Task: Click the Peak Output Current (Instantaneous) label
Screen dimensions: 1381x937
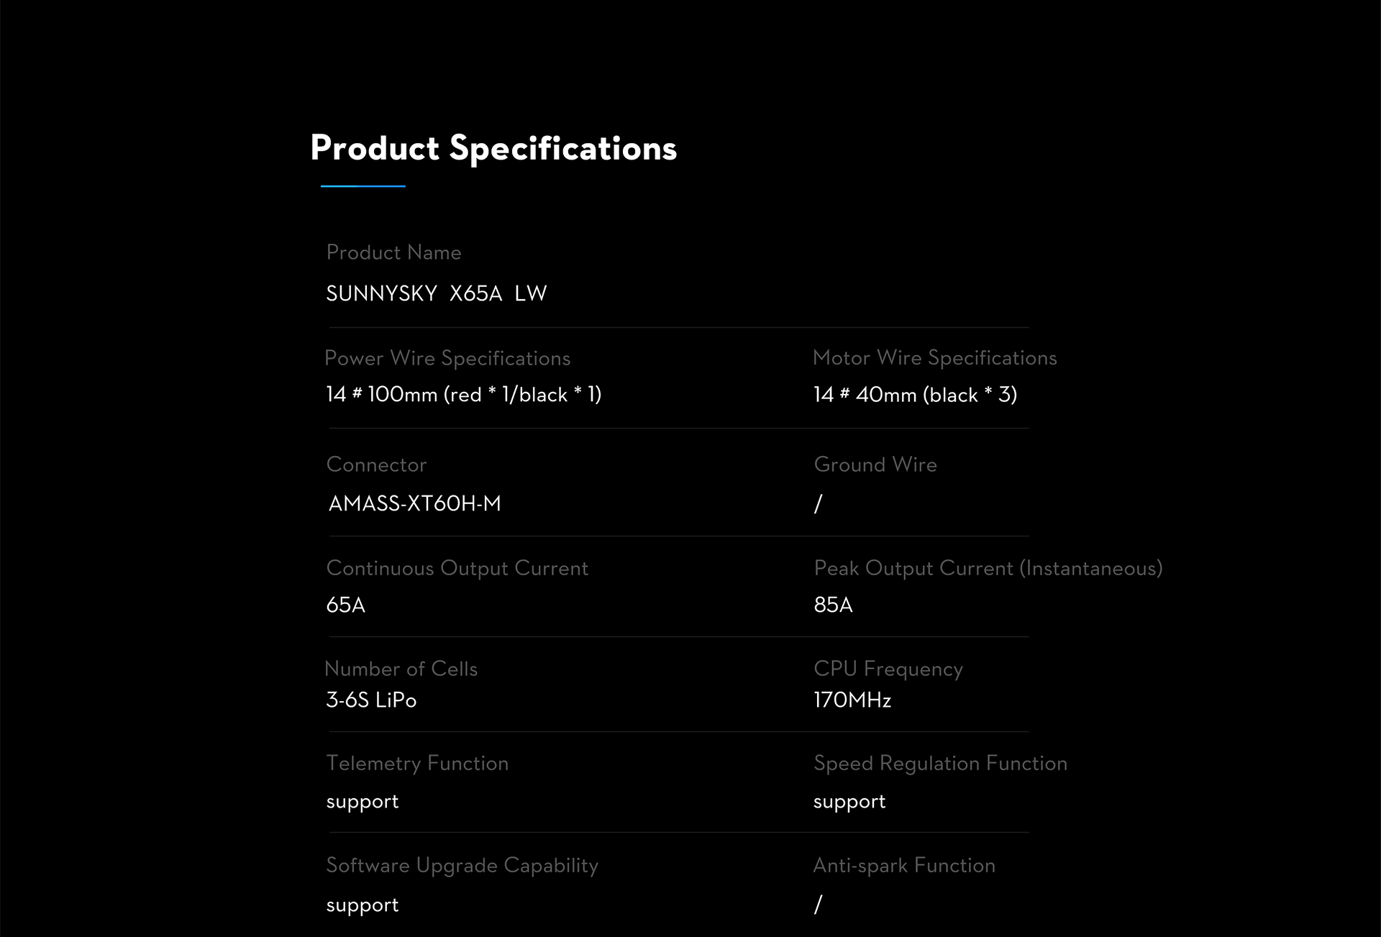Action: click(988, 568)
